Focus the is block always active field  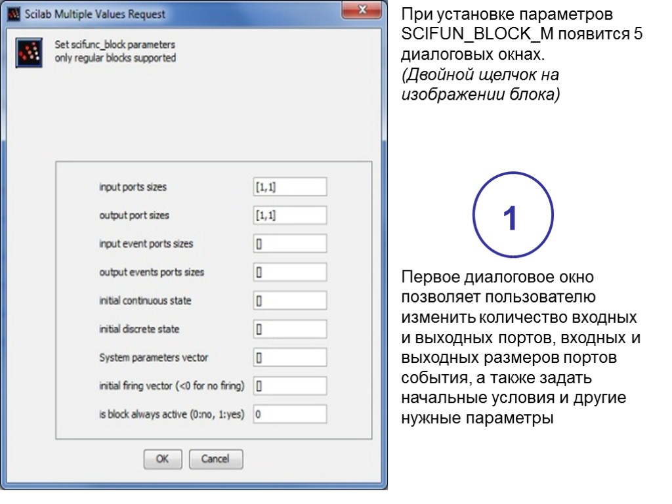(x=289, y=415)
